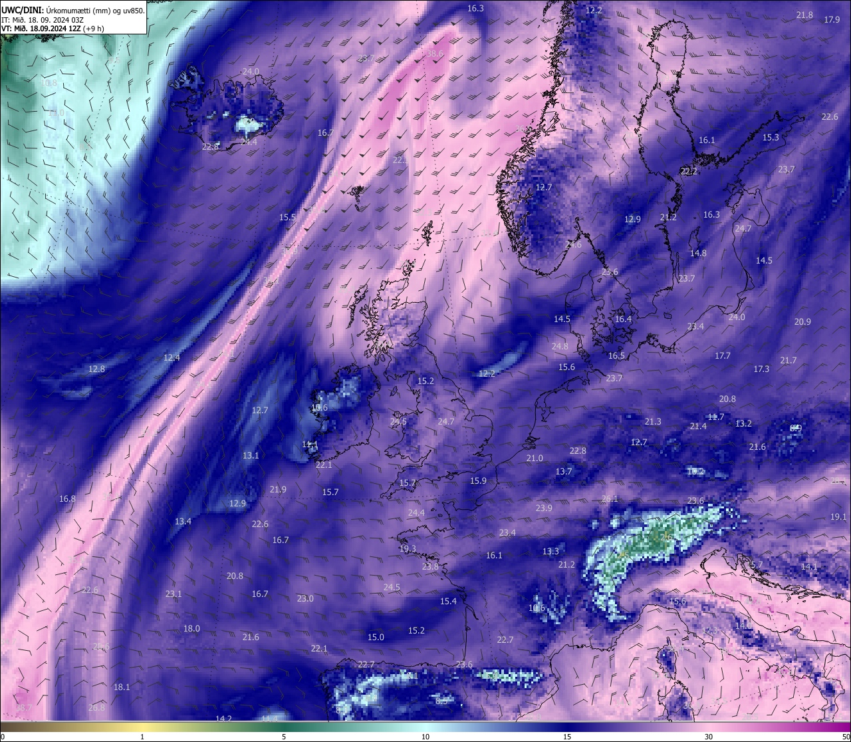Click the colorbar tick label 30
The height and width of the screenshot is (742, 851).
pos(709,737)
